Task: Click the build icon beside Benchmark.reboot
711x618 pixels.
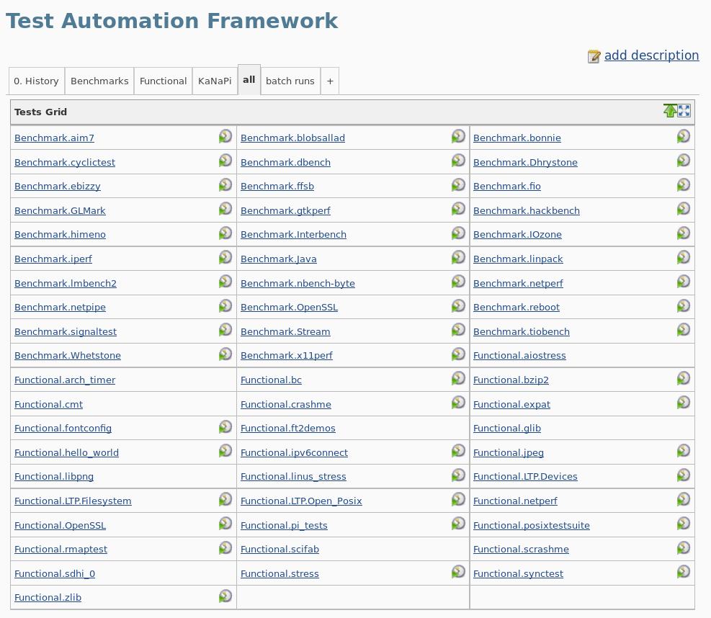Action: click(684, 305)
